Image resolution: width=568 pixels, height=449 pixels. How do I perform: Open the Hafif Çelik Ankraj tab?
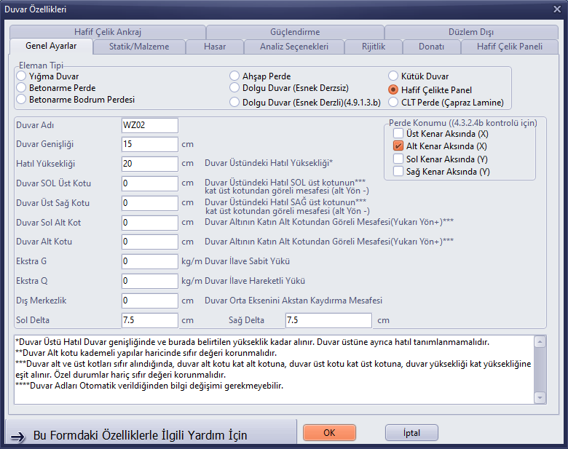coord(108,32)
